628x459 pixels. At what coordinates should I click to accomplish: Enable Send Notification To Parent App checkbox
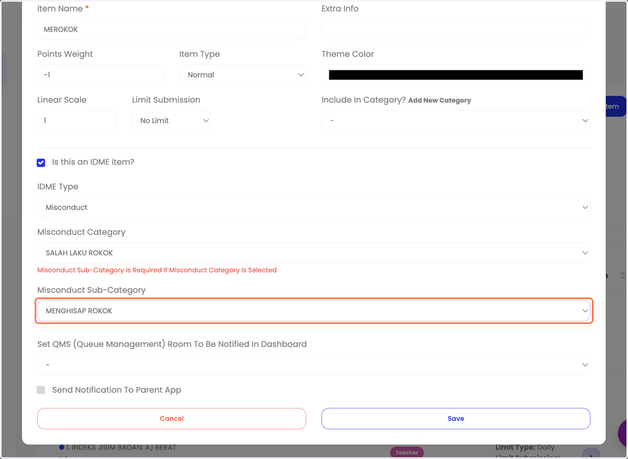coord(41,390)
